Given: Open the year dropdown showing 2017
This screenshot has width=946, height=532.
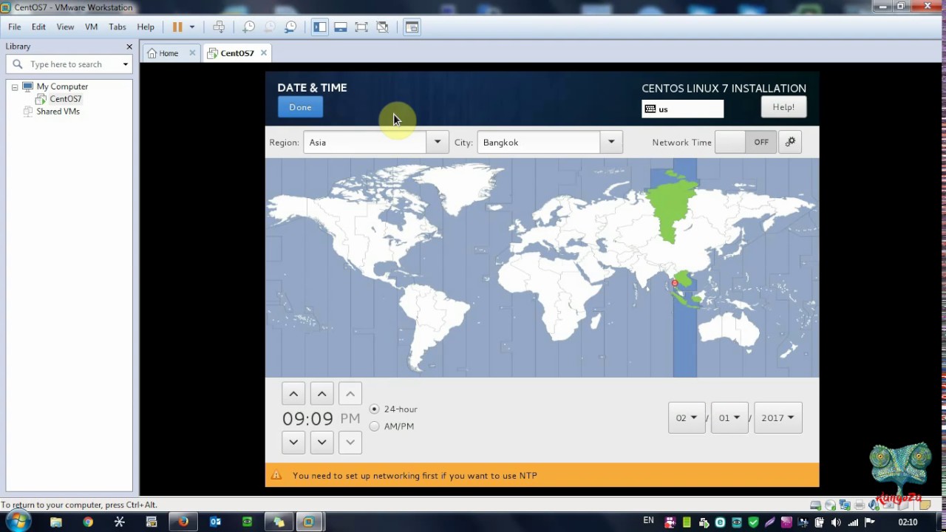Looking at the screenshot, I should pos(777,417).
